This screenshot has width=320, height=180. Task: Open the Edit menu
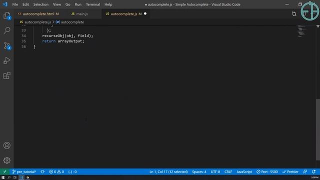click(25, 4)
